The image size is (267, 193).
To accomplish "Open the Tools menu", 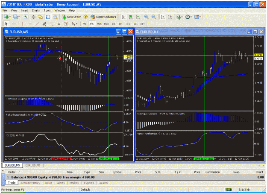I will [47, 10].
